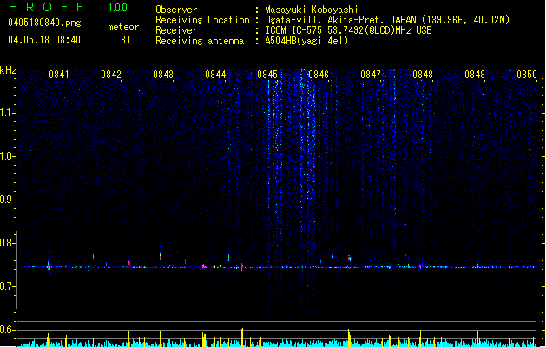Click the 0850 time marker
This screenshot has width=546, height=347.
pos(527,75)
